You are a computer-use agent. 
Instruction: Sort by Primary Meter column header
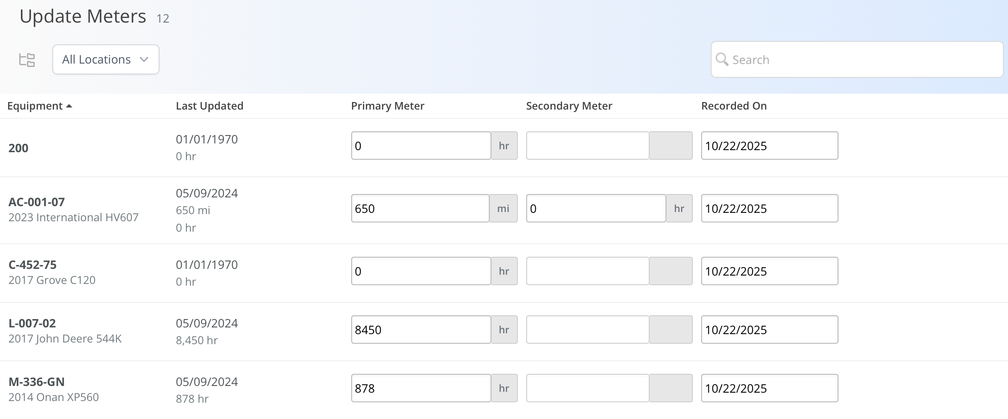[x=387, y=106]
